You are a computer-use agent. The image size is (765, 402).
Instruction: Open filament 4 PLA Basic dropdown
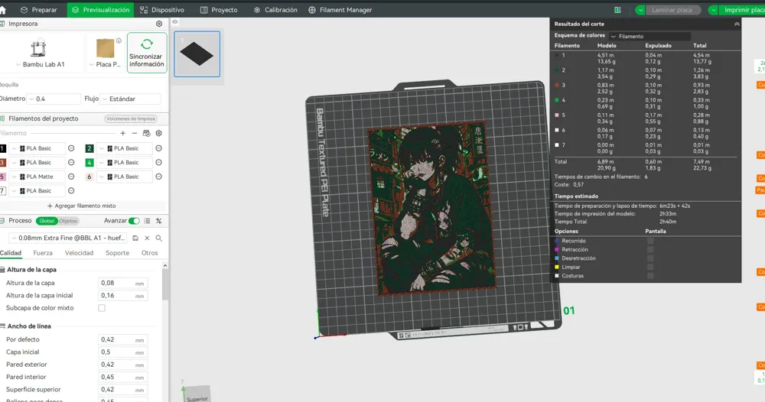click(125, 162)
